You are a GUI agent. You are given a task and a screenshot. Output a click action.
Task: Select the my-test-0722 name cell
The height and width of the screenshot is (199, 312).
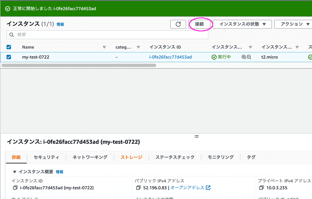35,57
